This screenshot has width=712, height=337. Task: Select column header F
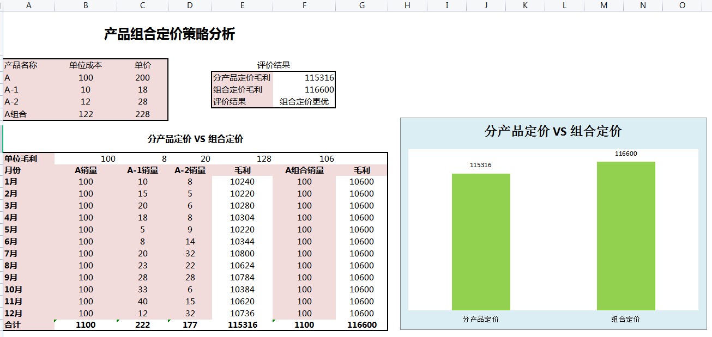coord(304,5)
